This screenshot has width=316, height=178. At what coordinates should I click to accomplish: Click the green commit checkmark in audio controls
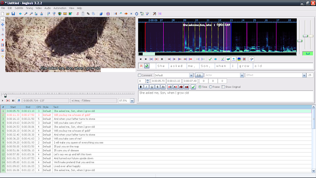tap(210, 59)
